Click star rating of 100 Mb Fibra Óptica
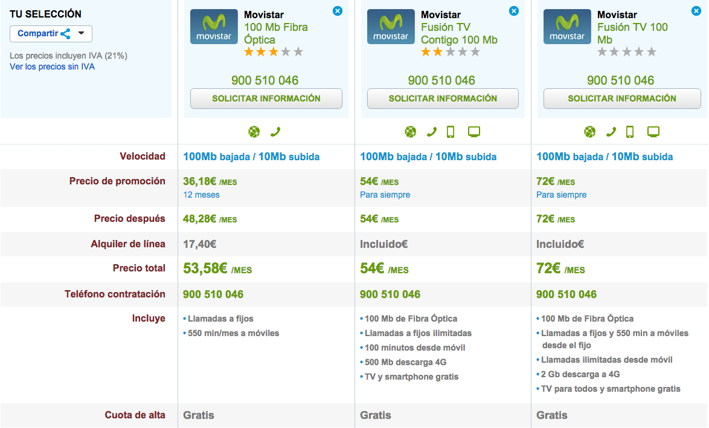Screen dimensions: 709x428 tap(274, 52)
